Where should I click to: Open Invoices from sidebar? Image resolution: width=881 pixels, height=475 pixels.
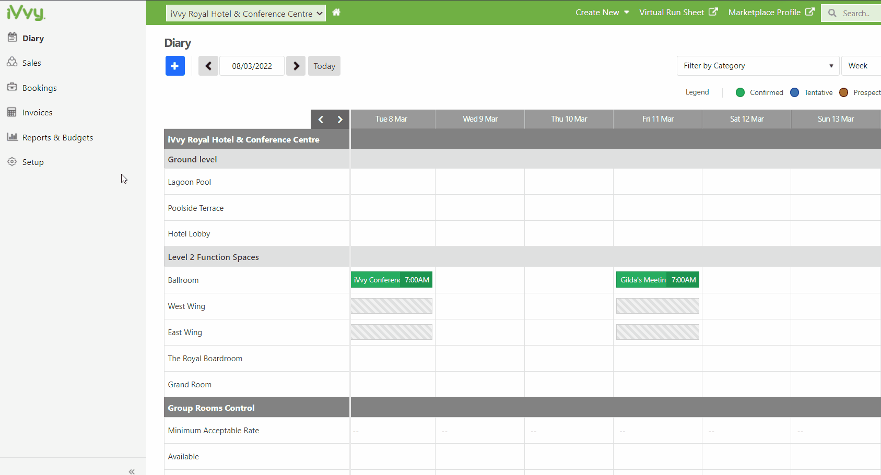click(37, 113)
